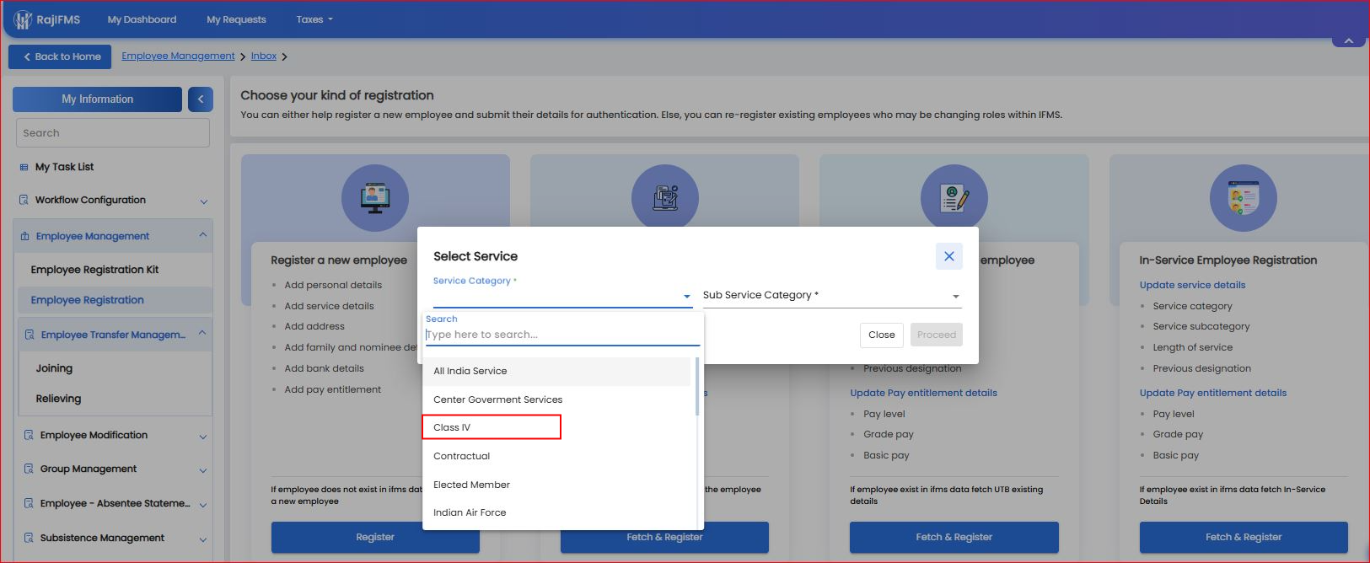Click the Employee - Absentee Statement icon
This screenshot has height=563, width=1370.
point(30,503)
